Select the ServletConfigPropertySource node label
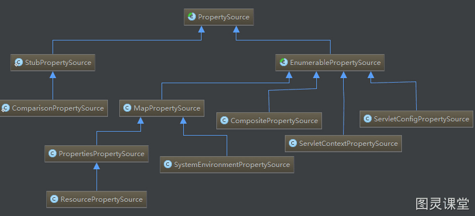This screenshot has width=475, height=216. click(x=421, y=119)
